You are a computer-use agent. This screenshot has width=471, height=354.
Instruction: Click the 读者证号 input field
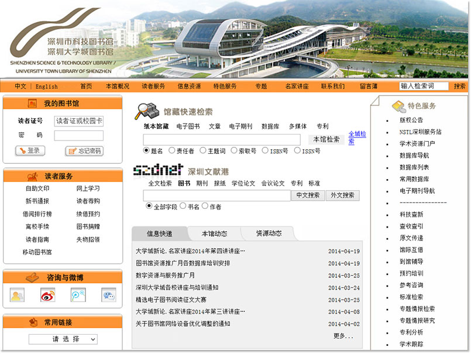[x=79, y=121]
